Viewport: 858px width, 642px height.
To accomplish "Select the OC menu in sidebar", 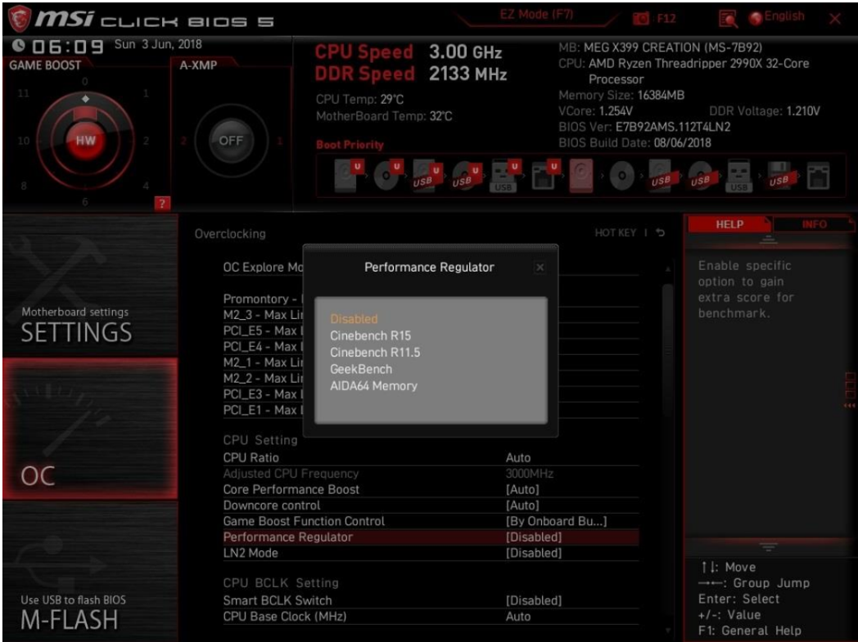I will [x=90, y=429].
